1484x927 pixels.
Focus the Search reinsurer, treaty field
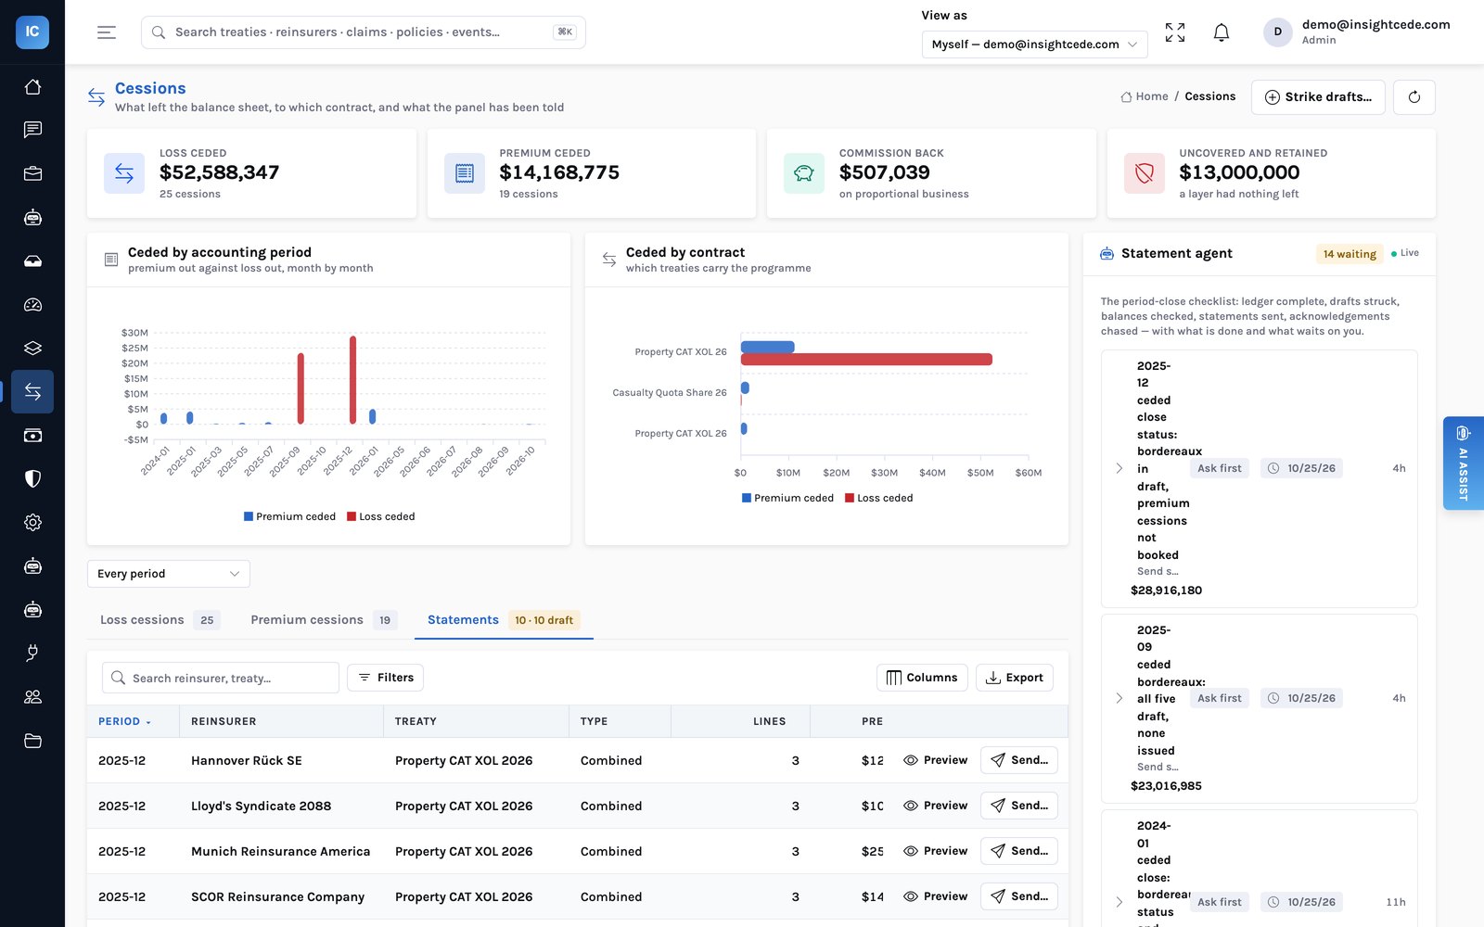click(x=221, y=678)
